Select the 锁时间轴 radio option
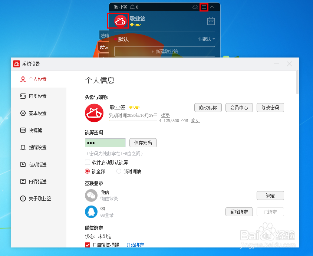 pos(119,171)
